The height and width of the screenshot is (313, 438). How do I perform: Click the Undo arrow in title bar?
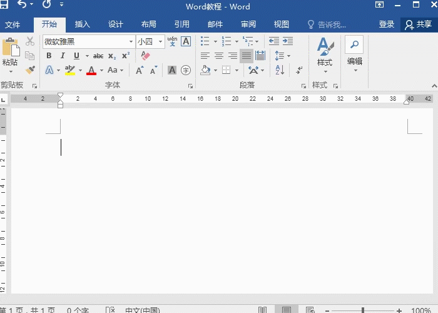[23, 6]
